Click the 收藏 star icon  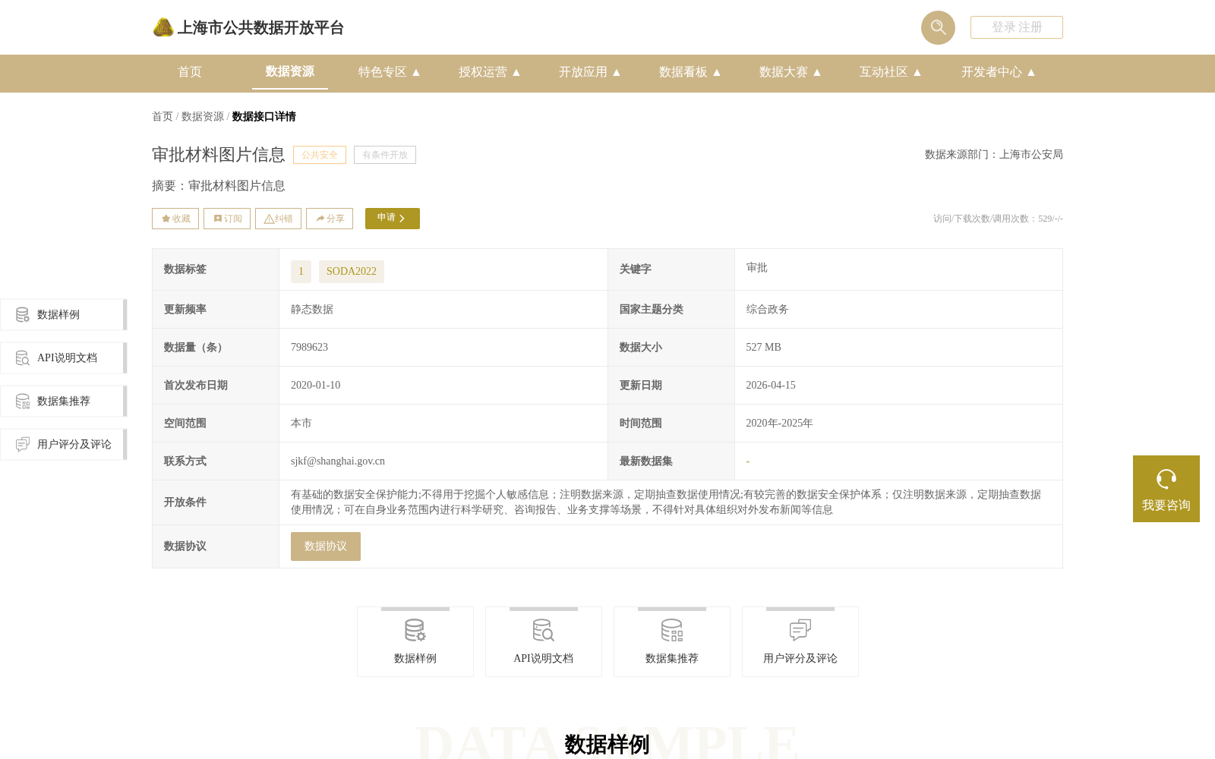tap(166, 219)
